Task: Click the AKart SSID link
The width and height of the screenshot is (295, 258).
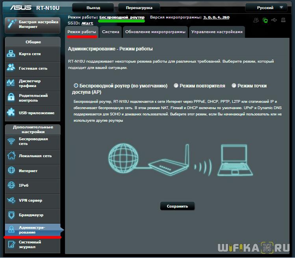Action: tap(87, 23)
